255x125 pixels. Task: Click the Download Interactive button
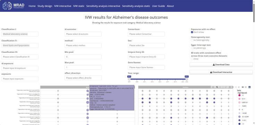221,72
